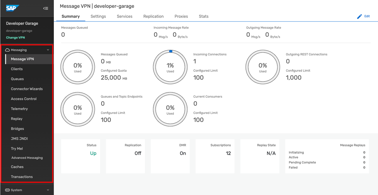Screen dimensions: 378x195
Task: Click the Advanced Messaging heading
Action: point(27,158)
